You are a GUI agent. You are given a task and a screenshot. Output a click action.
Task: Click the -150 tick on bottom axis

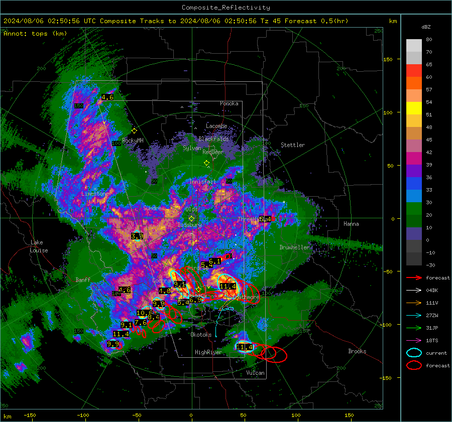pyautogui.click(x=30, y=415)
